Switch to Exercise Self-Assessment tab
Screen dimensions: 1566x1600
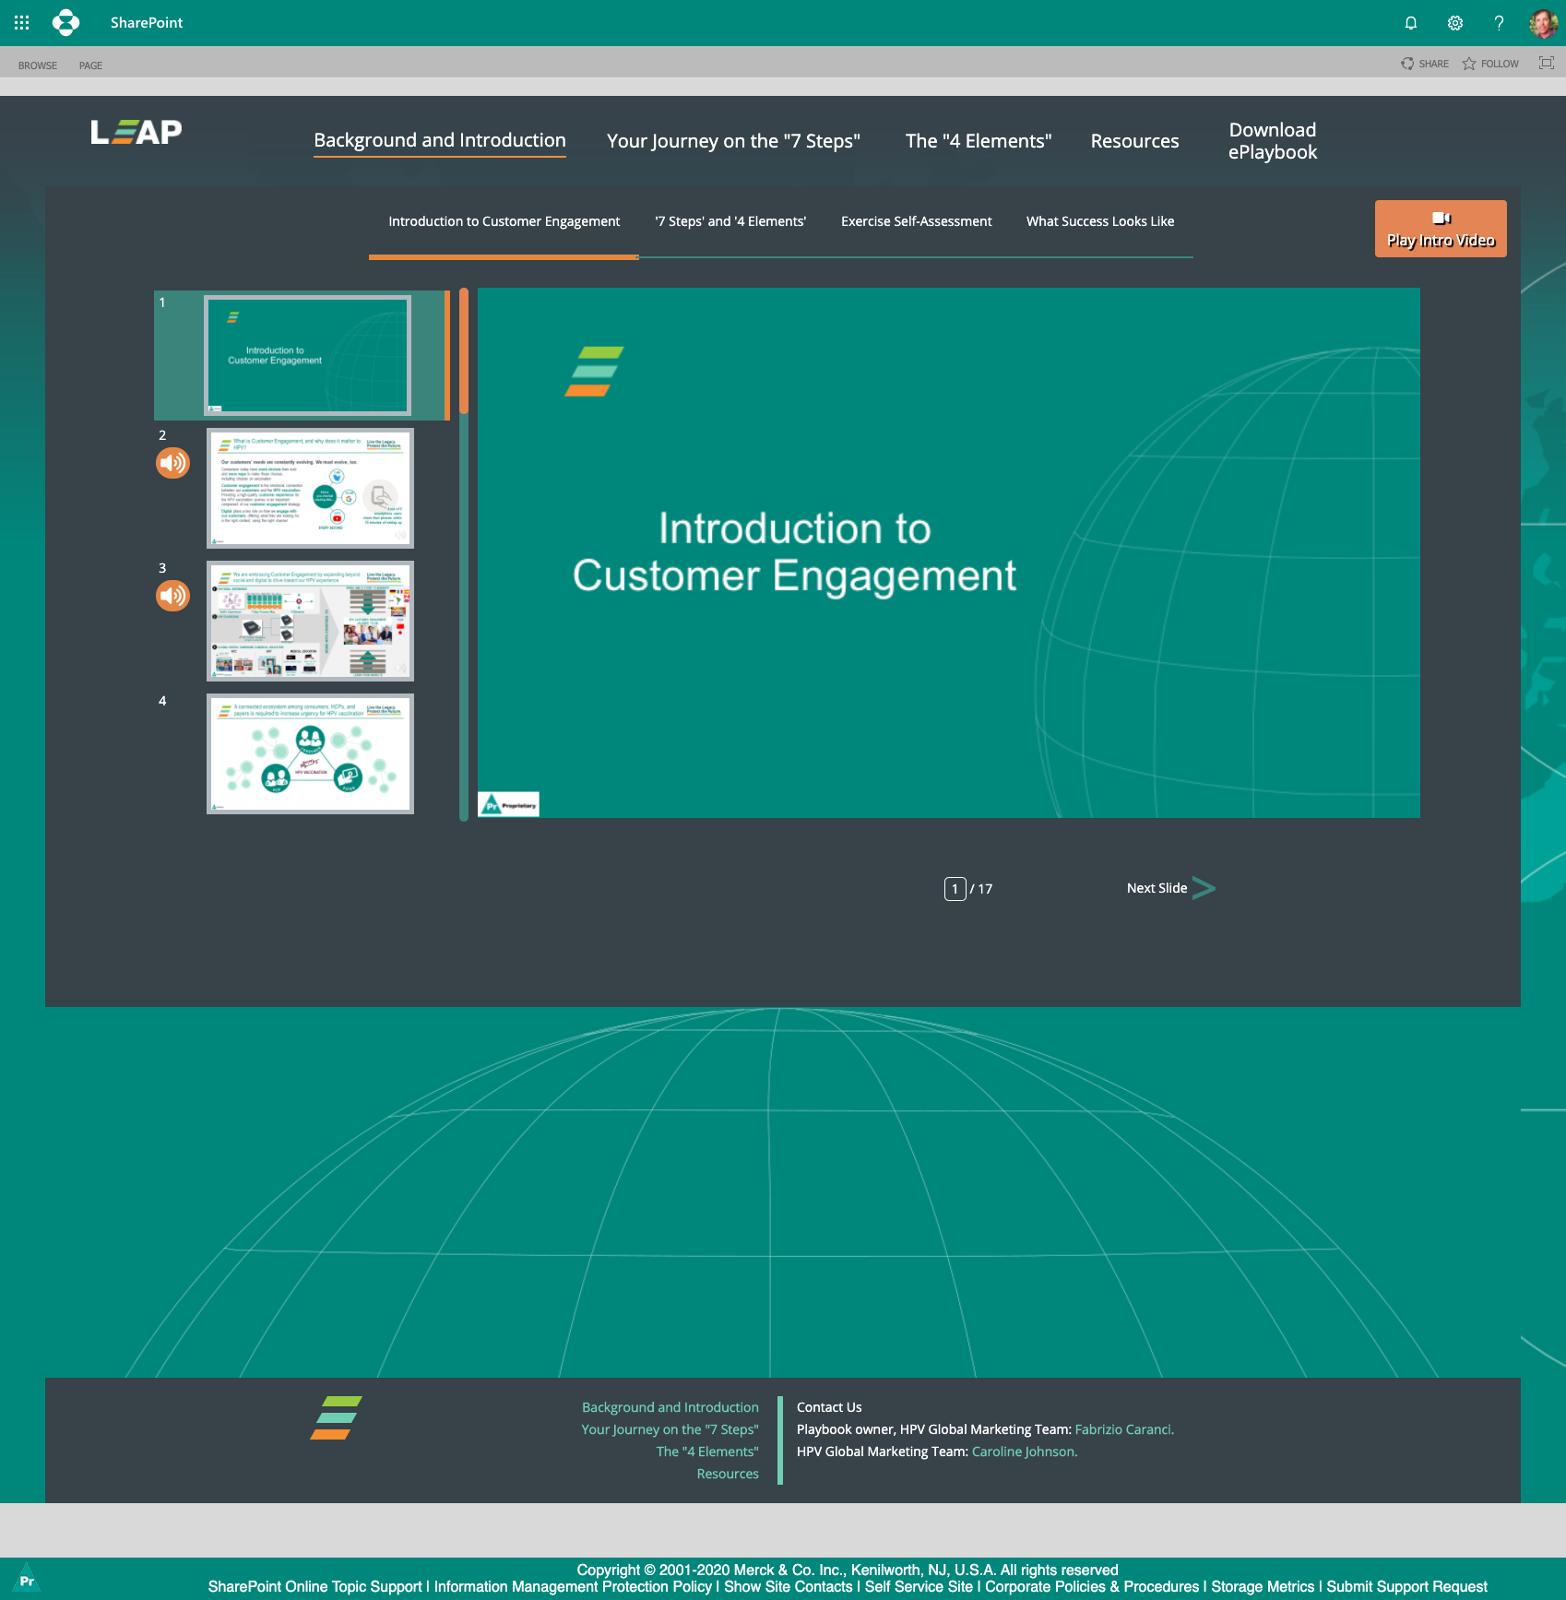point(916,221)
